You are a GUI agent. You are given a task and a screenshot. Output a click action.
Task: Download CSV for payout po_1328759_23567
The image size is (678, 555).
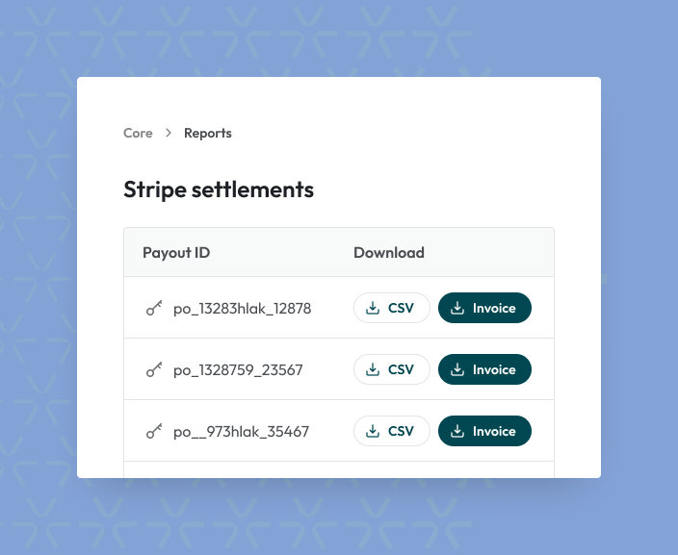[x=391, y=370]
